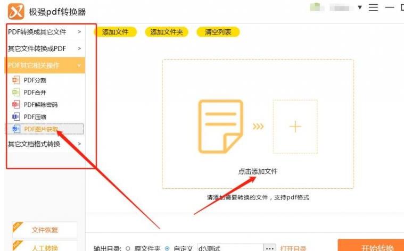This screenshot has width=404, height=251.
Task: Click the 添加文件夹 button
Action: 167,32
